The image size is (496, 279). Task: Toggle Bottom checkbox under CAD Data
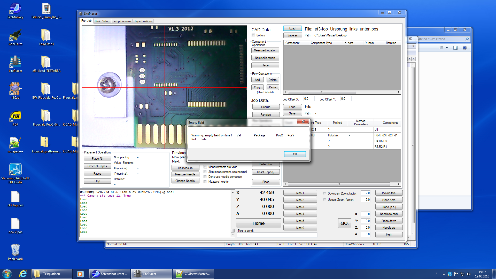(253, 35)
